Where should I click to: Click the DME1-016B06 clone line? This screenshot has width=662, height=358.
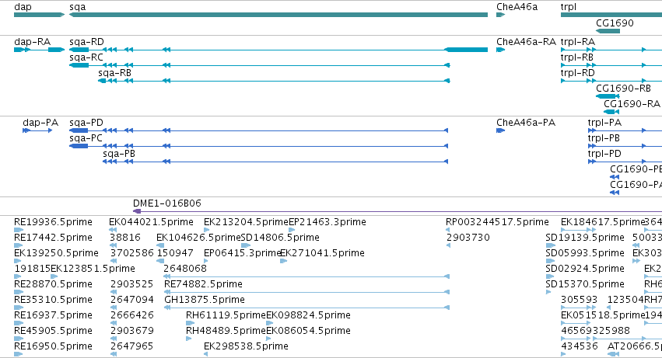[x=398, y=211]
